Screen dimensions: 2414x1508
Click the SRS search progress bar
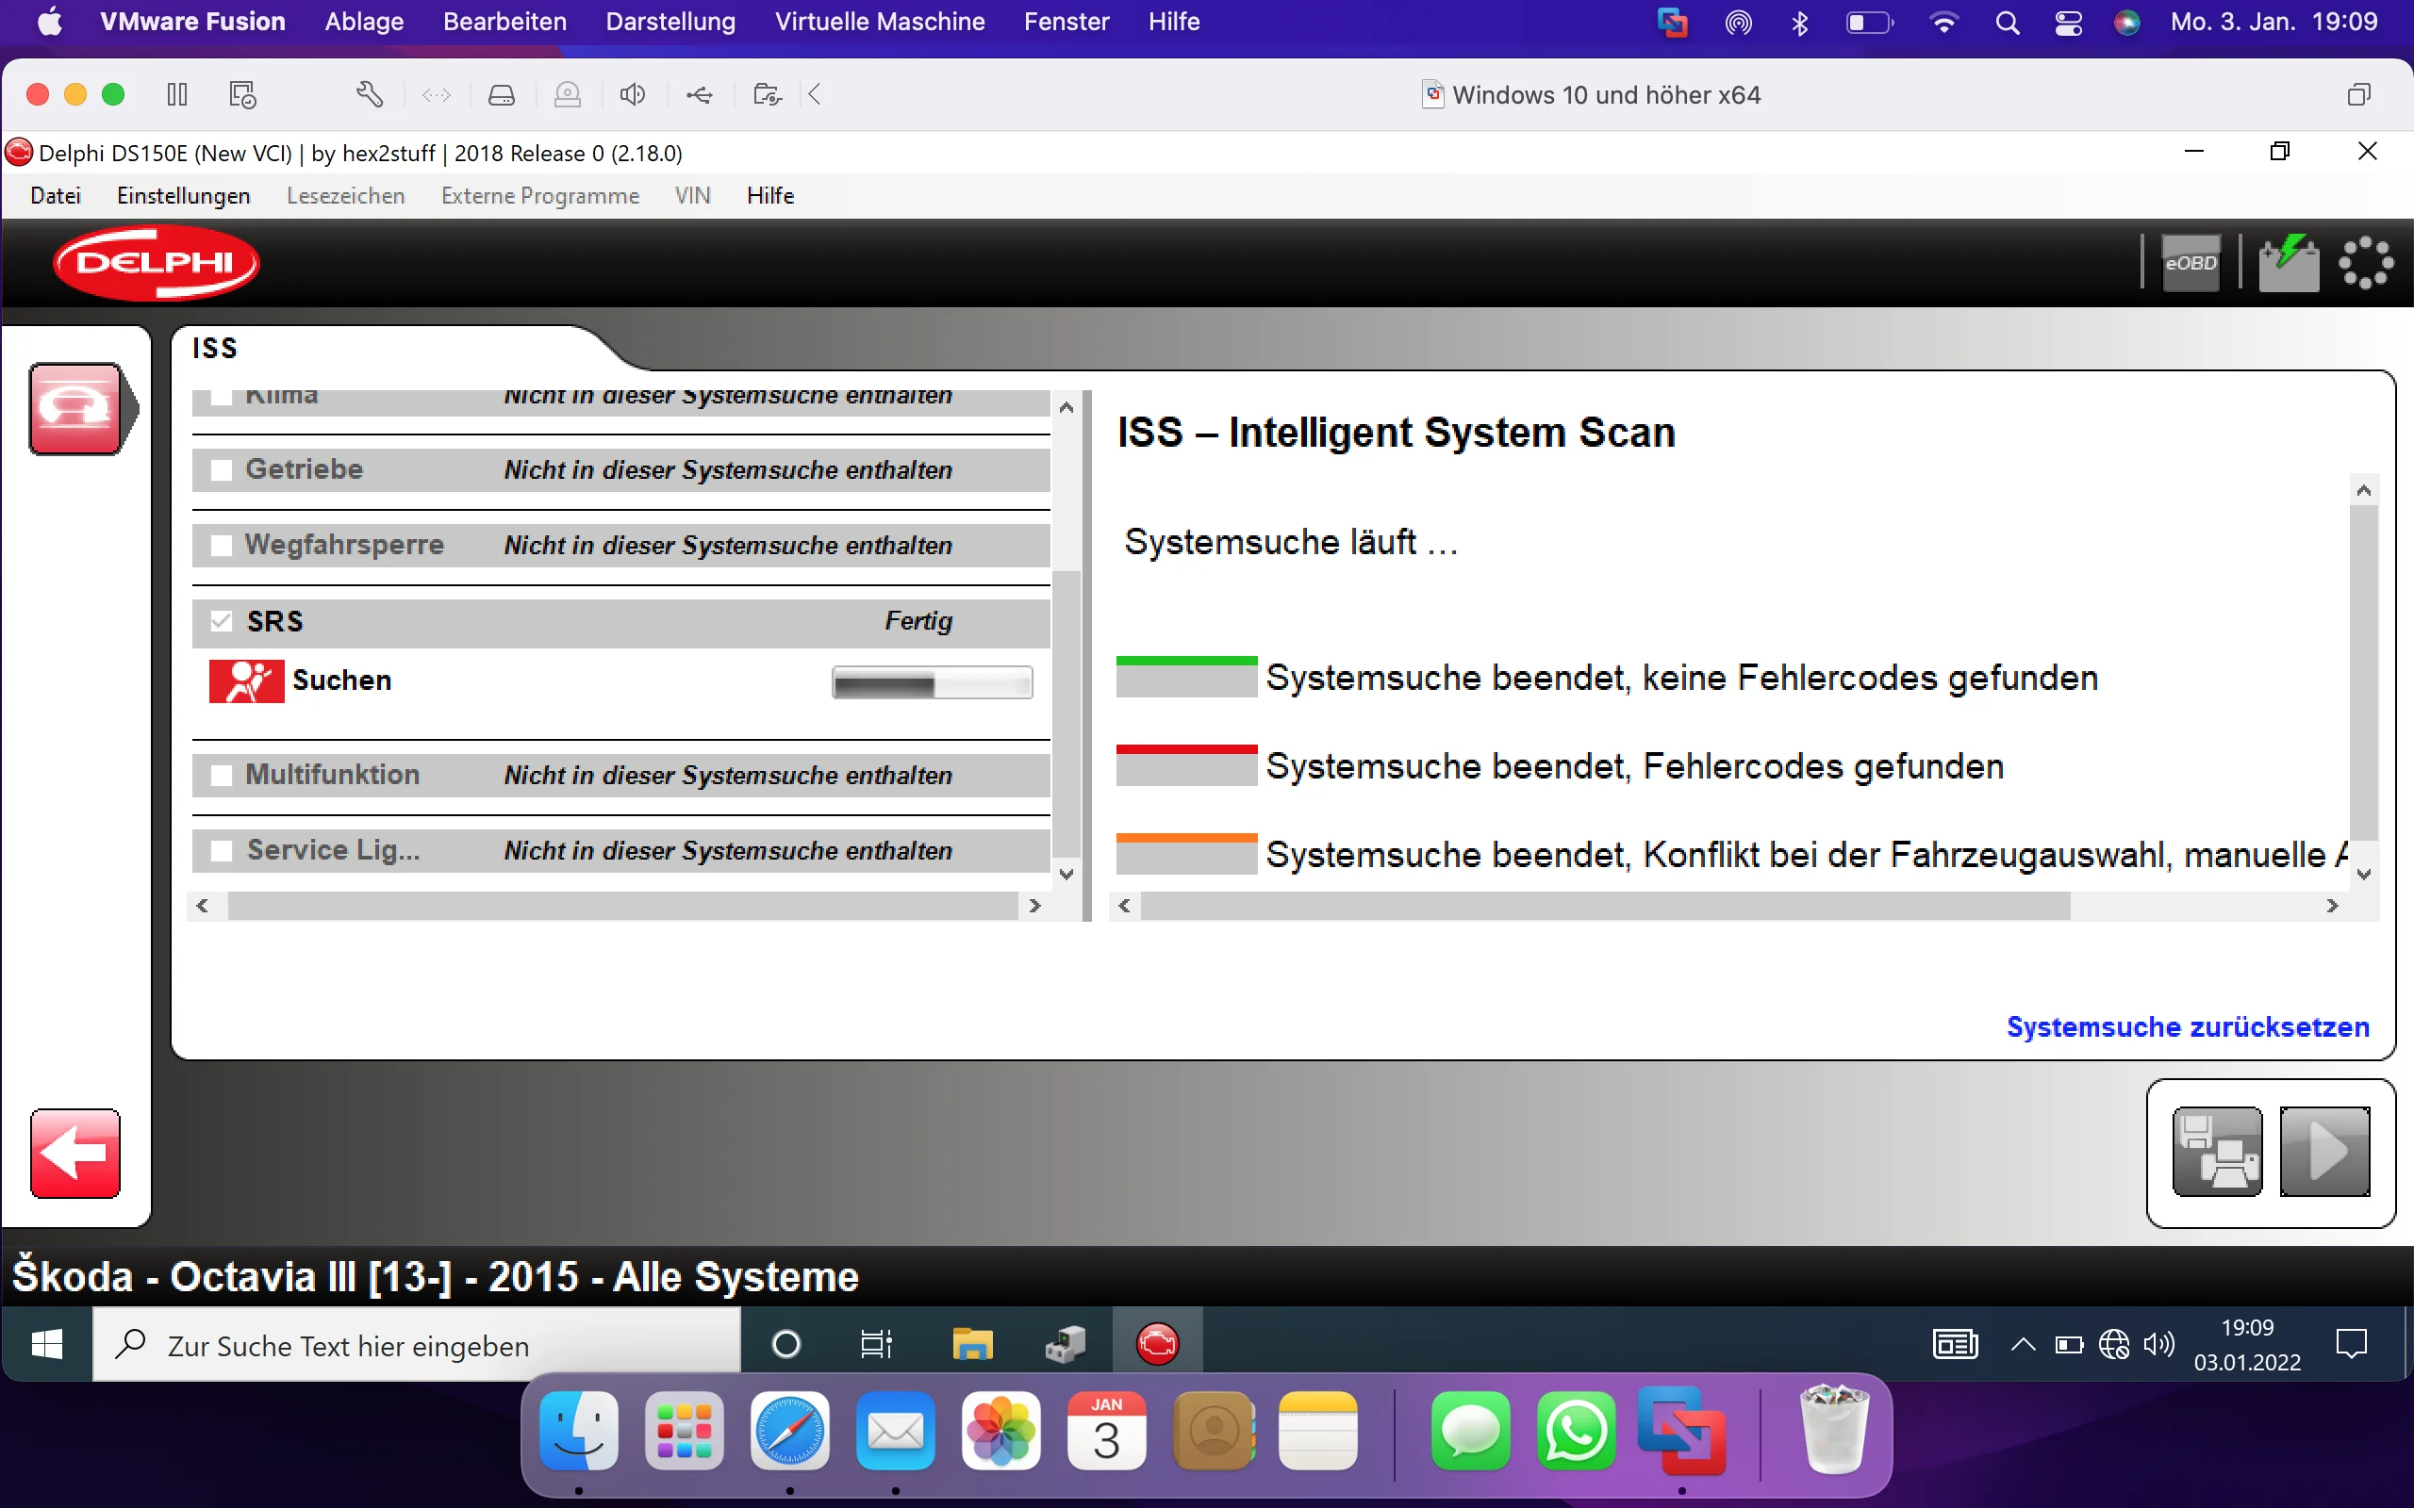point(932,683)
